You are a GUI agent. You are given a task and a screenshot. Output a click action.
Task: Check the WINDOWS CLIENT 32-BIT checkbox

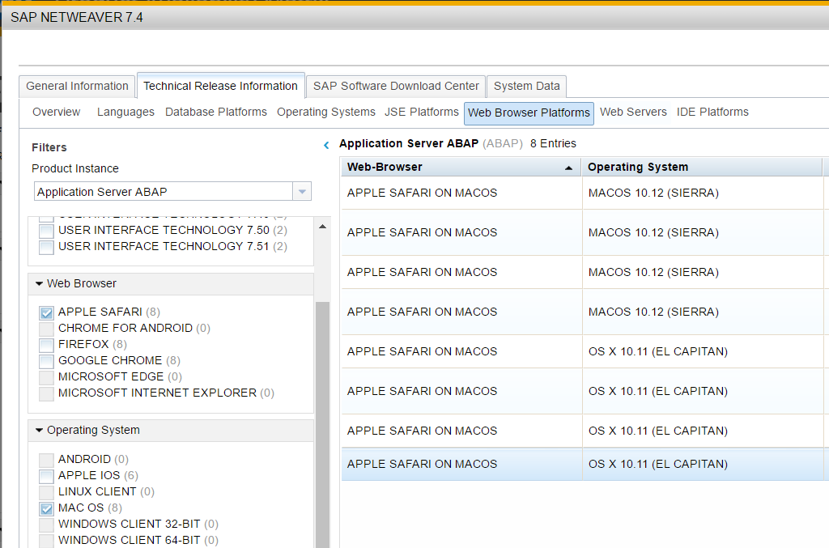coord(46,525)
